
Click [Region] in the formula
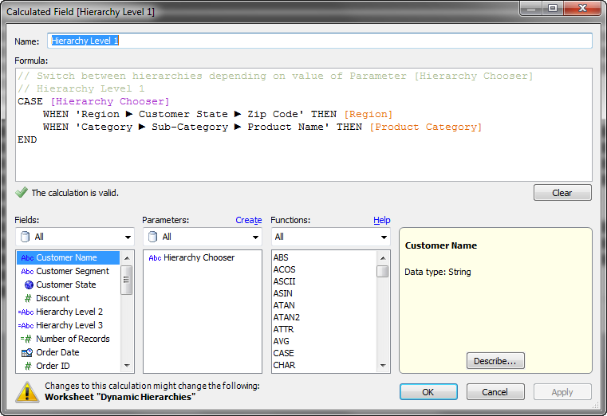point(369,115)
